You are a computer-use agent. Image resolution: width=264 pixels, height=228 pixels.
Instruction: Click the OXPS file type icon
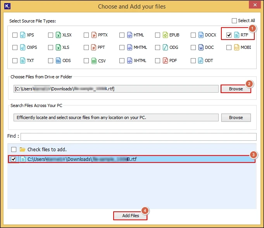pos(22,47)
